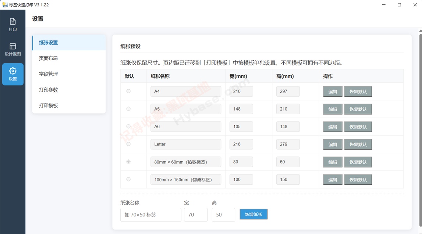Click the A6 paper name field
422x234 pixels.
[x=186, y=126]
